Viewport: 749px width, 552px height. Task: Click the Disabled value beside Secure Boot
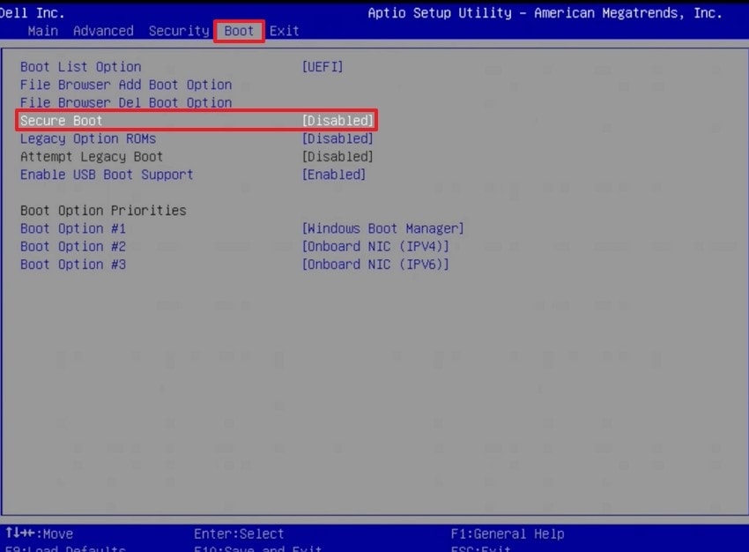coord(336,120)
